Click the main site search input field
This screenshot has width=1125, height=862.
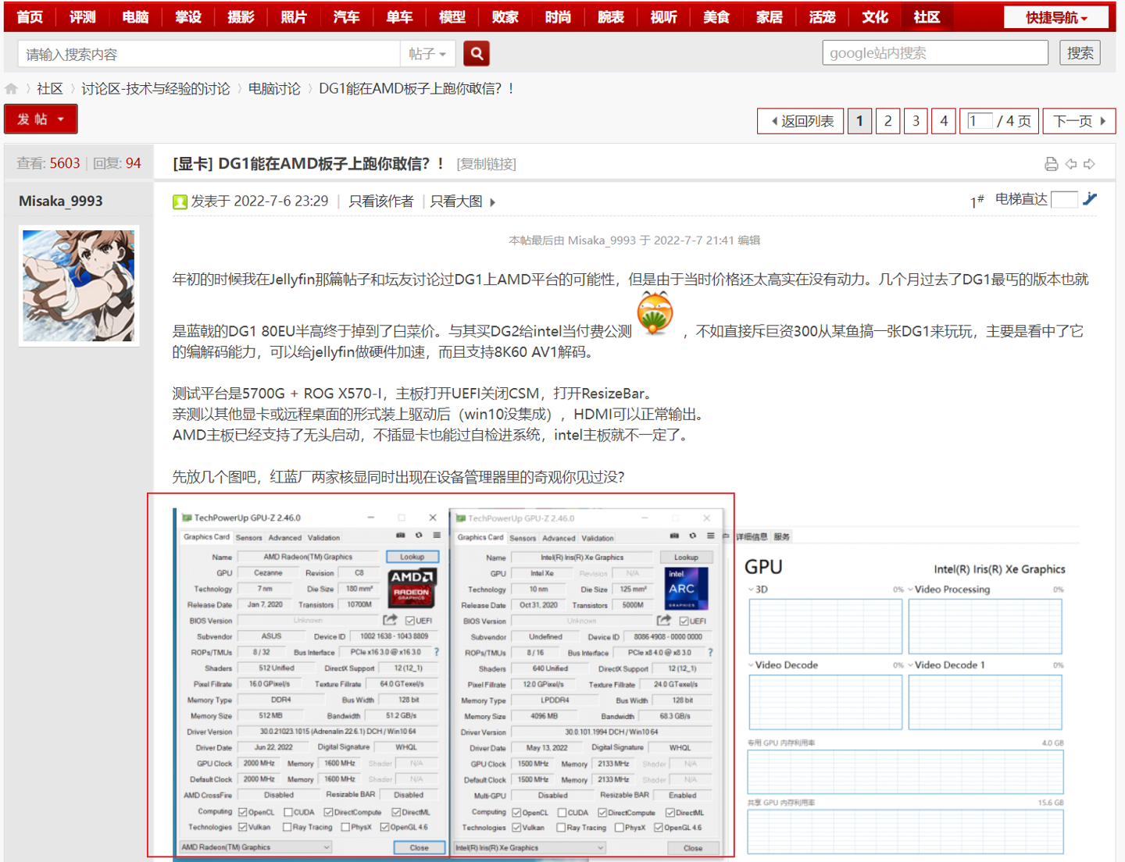tap(209, 54)
